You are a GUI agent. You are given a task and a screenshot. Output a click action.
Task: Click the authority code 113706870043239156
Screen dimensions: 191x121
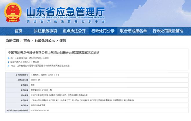(40, 110)
